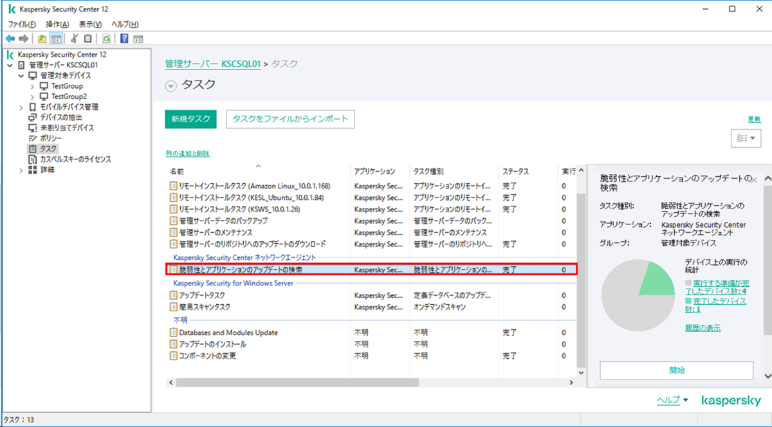Click the タスク clipboard icon in tree
This screenshot has height=427, width=772.
33,149
